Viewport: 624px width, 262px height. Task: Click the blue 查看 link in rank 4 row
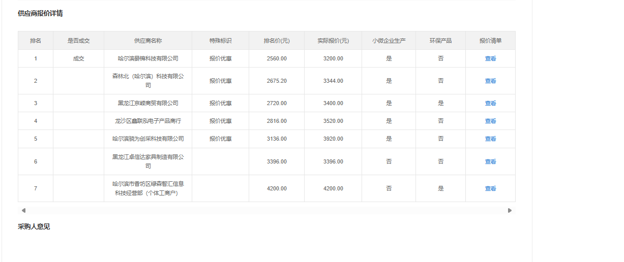point(490,121)
